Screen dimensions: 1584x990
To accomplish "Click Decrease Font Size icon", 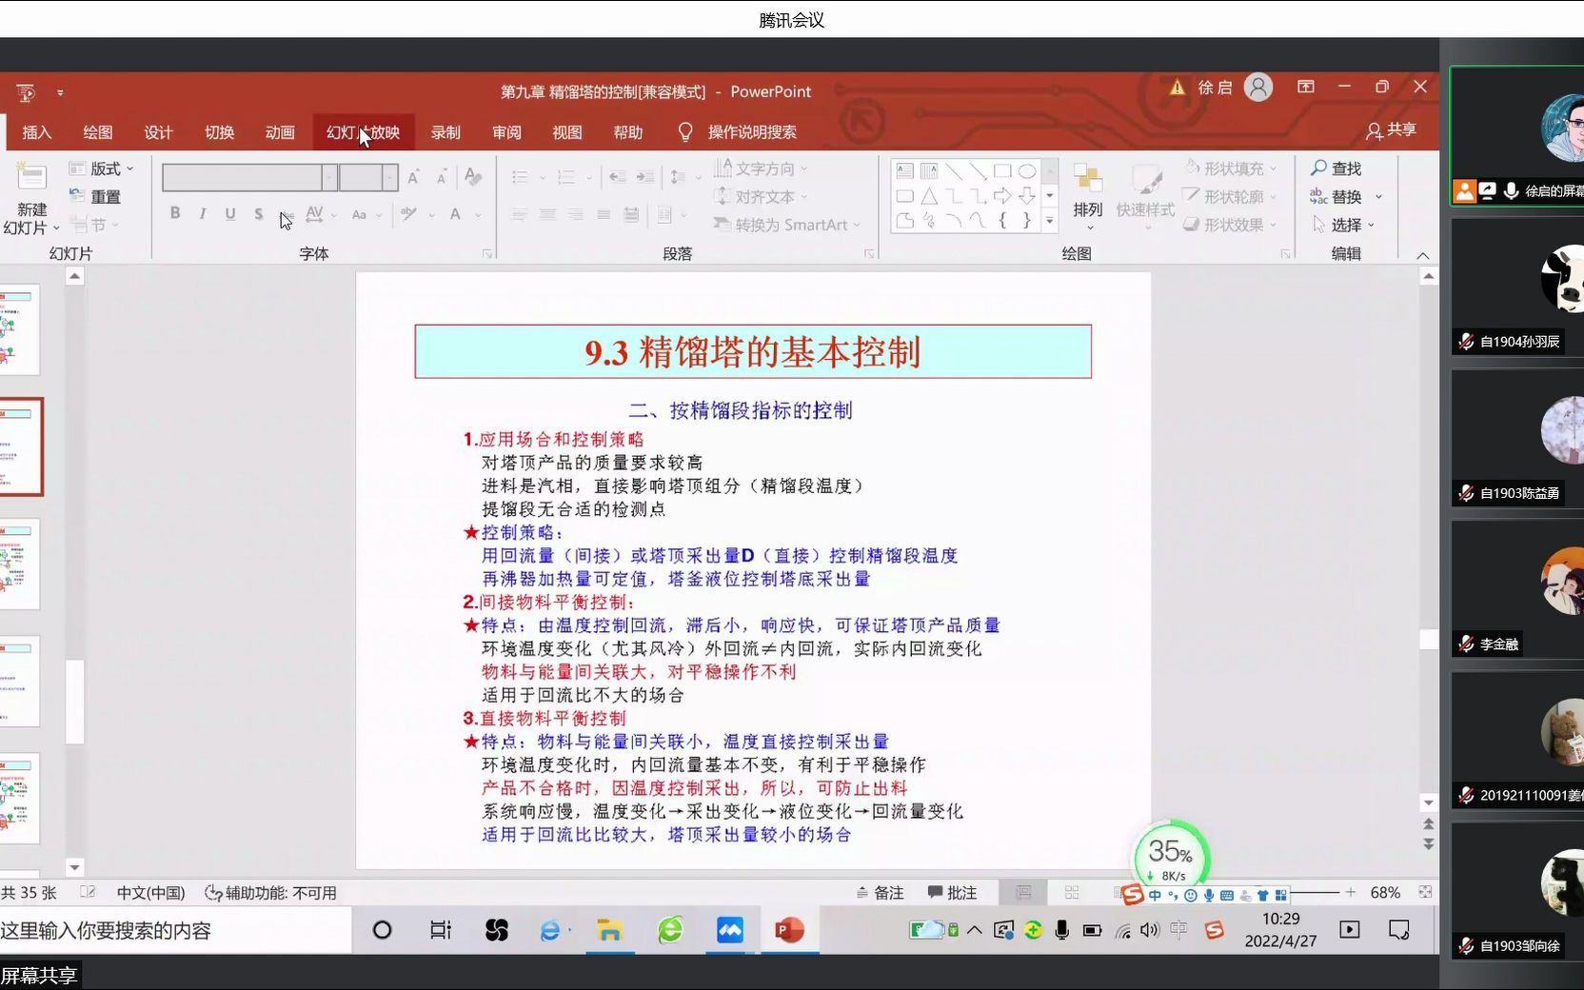I will [442, 177].
